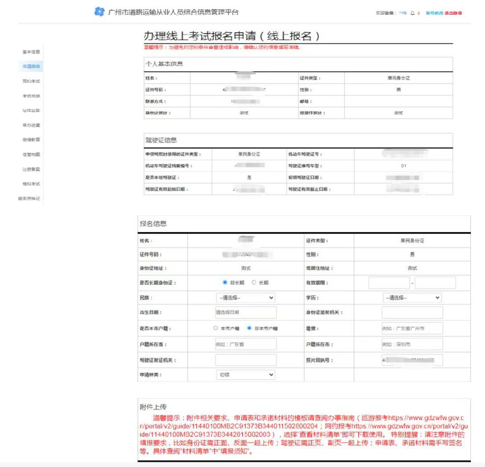Focus the 籍贯 input field
The width and height of the screenshot is (485, 467).
pyautogui.click(x=412, y=329)
